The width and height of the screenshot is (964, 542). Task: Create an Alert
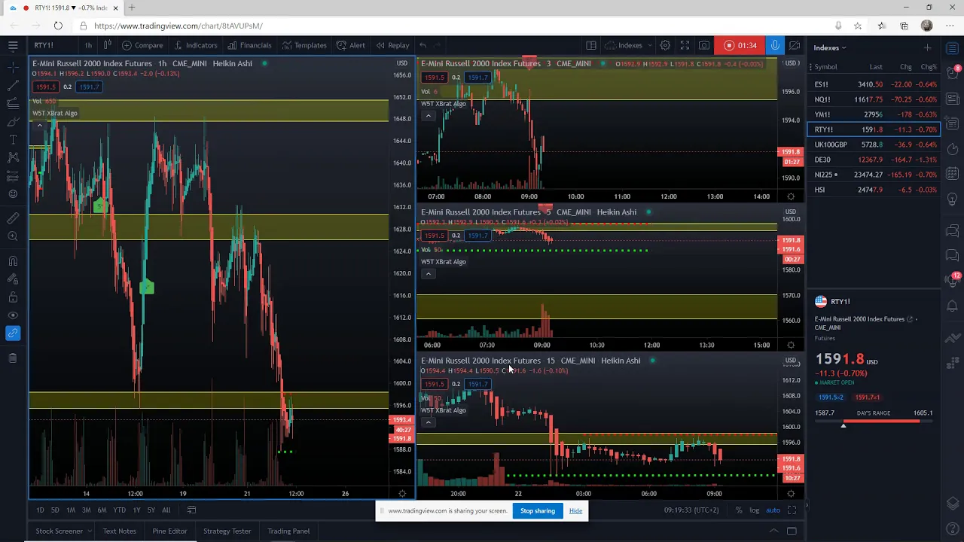pos(350,45)
